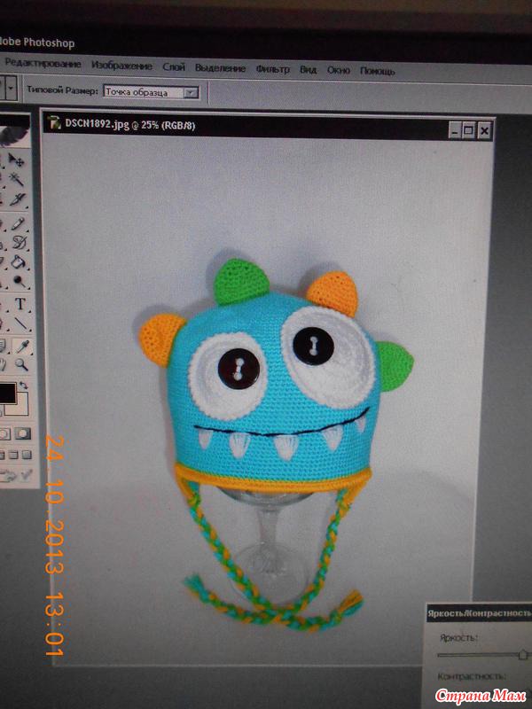This screenshot has width=532, height=709.
Task: Click the Яркость/Контрастность dialog title
Action: pos(479,613)
